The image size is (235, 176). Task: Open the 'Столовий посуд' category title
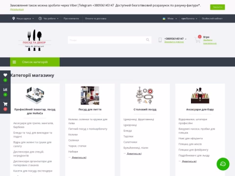pos(145,110)
